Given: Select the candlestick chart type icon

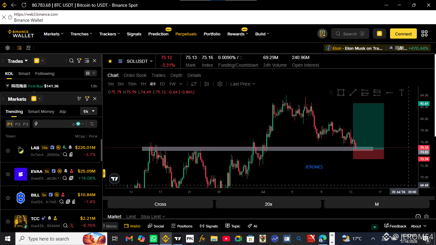Looking at the screenshot, I should [x=207, y=84].
